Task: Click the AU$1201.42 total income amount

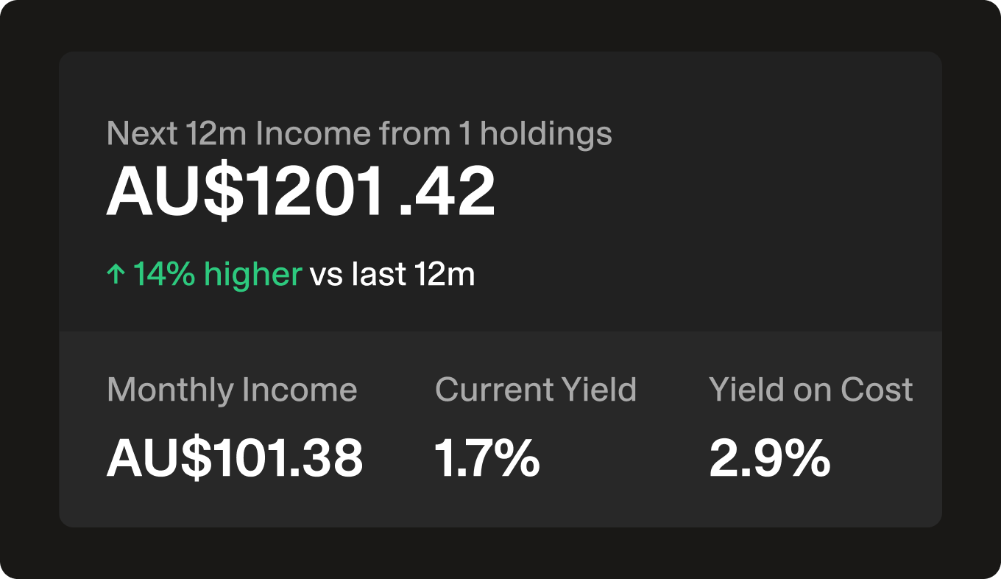Action: [300, 192]
